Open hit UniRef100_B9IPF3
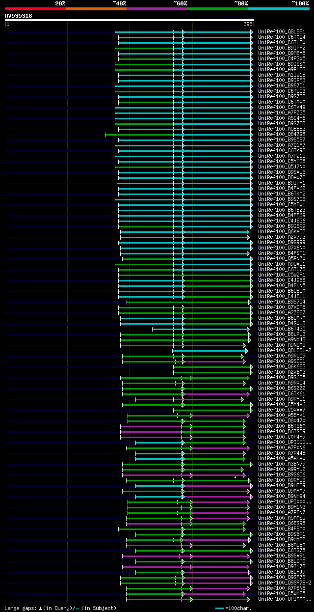This screenshot has height=612, width=314. click(282, 80)
